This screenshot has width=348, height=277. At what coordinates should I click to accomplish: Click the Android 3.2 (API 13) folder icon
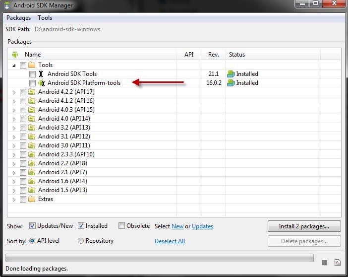(32, 128)
